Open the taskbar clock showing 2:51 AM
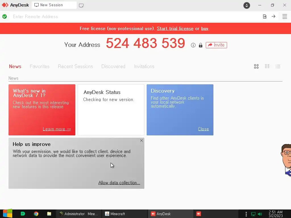Screen dimensions: 291x218 pos(276,214)
